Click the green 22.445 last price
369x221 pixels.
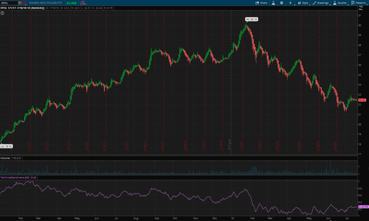coord(71,3)
